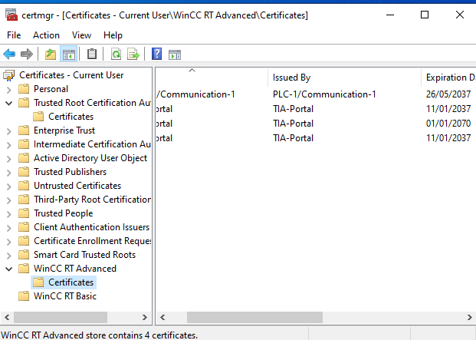
Task: Sort by the Issued By column header
Action: (x=345, y=78)
